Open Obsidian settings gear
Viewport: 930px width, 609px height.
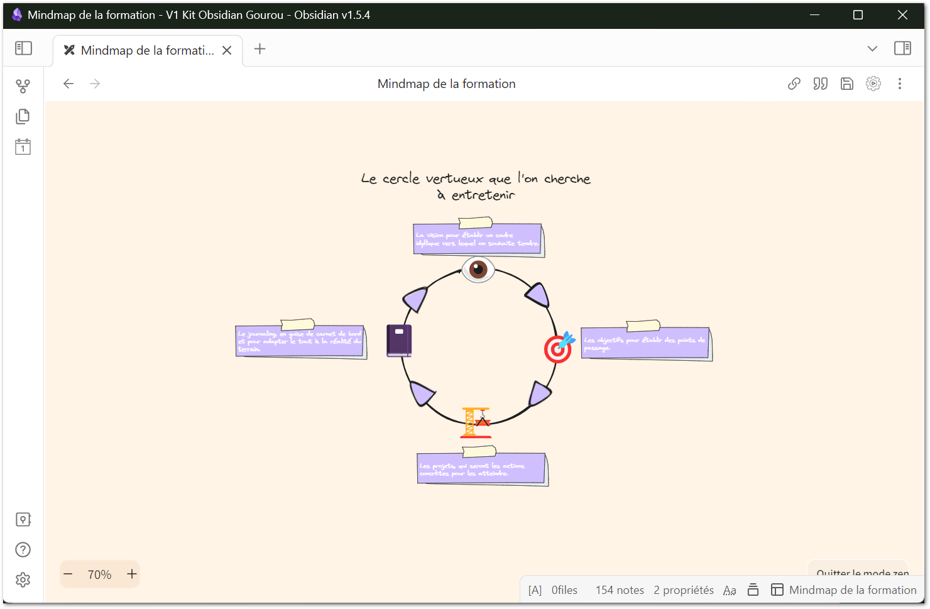(x=23, y=580)
